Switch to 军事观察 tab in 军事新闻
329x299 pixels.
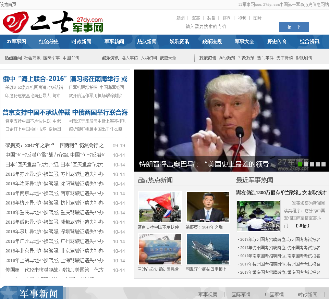coord(208,295)
